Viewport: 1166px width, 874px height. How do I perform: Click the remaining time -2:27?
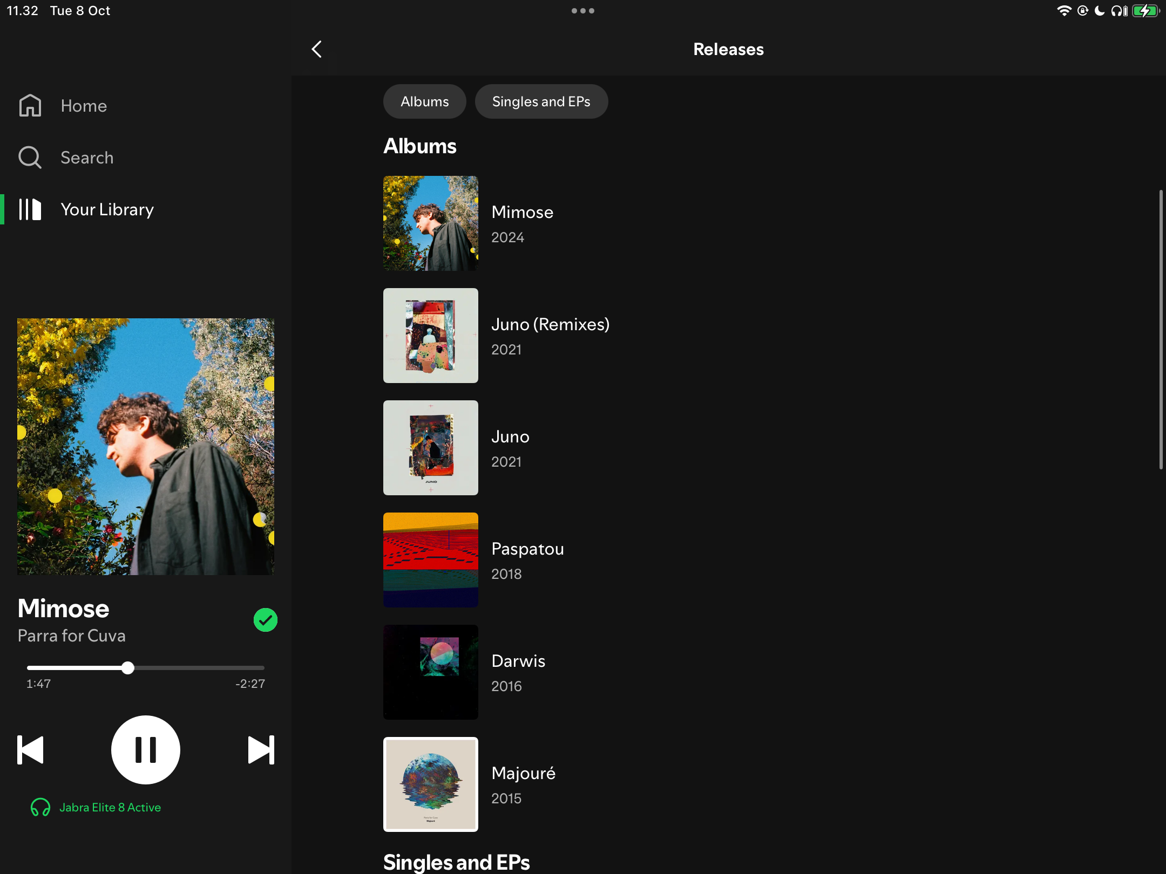pyautogui.click(x=250, y=684)
